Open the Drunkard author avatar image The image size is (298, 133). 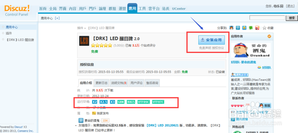tap(251, 50)
